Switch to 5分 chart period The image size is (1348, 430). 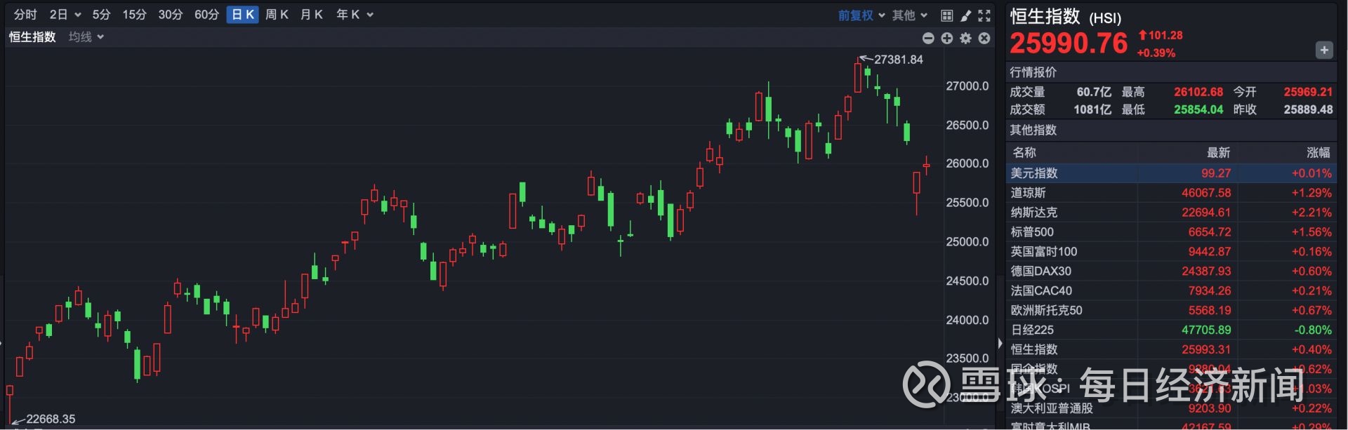(101, 15)
